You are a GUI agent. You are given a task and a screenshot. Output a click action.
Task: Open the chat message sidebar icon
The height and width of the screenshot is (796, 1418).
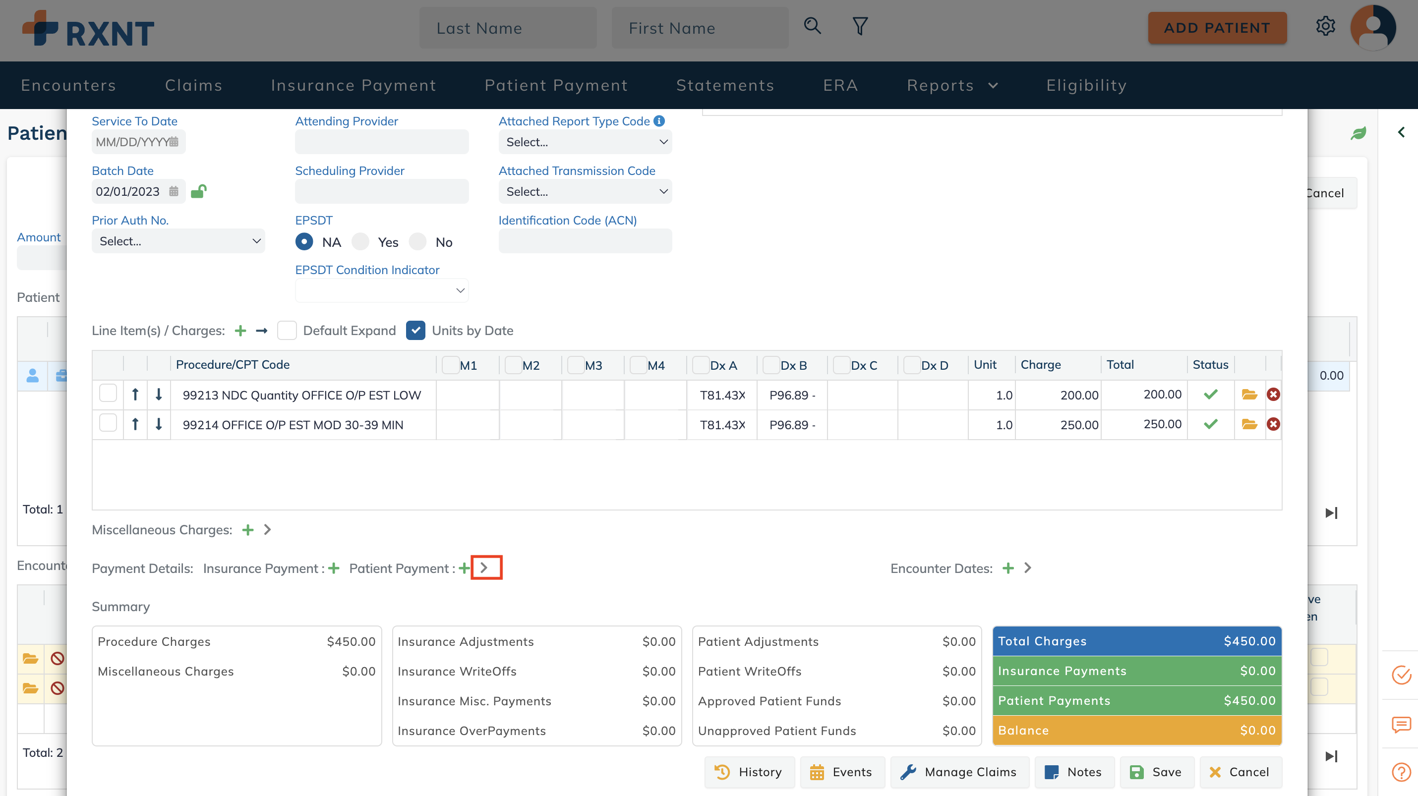tap(1401, 725)
